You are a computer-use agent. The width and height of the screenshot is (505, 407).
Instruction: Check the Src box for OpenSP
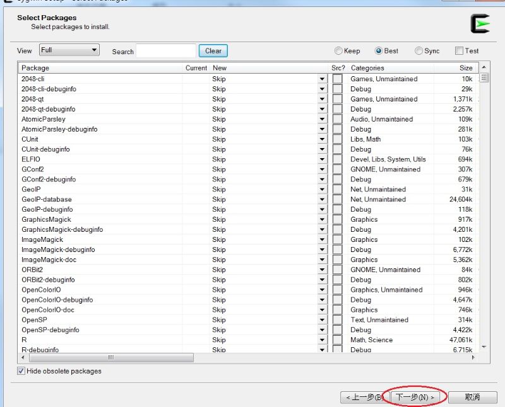pyautogui.click(x=337, y=320)
